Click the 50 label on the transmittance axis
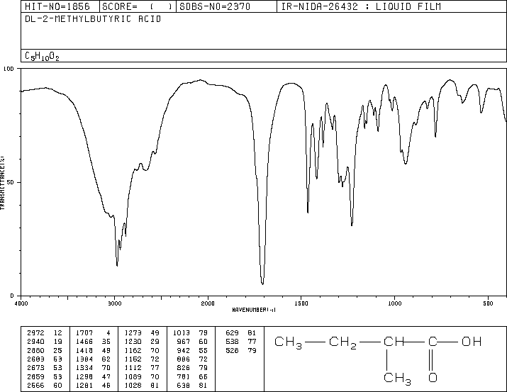Image resolution: width=507 pixels, height=392 pixels. click(x=11, y=182)
